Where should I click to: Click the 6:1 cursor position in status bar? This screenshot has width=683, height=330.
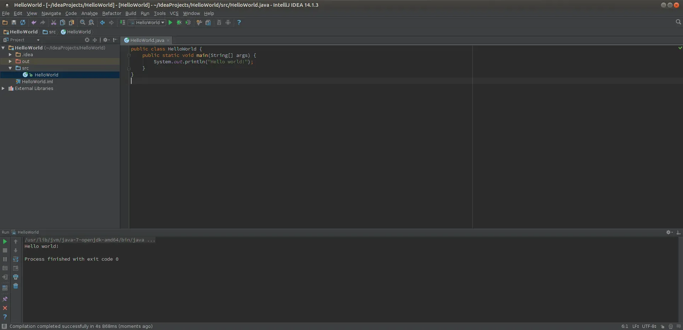tap(625, 326)
